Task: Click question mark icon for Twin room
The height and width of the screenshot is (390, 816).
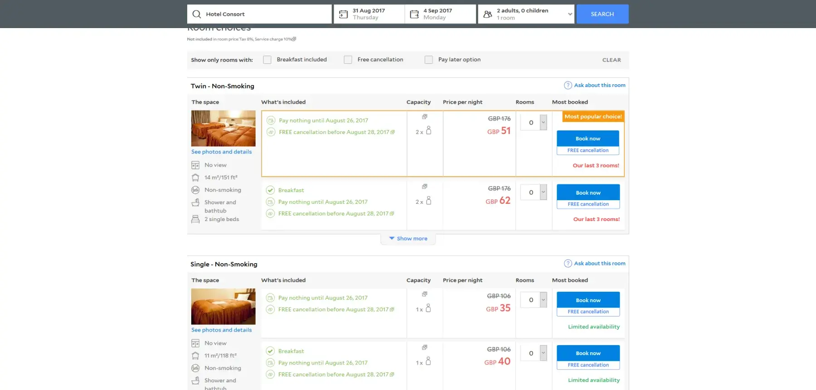Action: click(568, 85)
